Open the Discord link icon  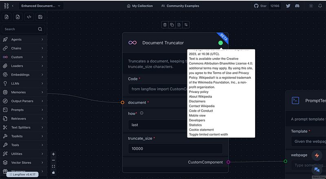coord(297,6)
